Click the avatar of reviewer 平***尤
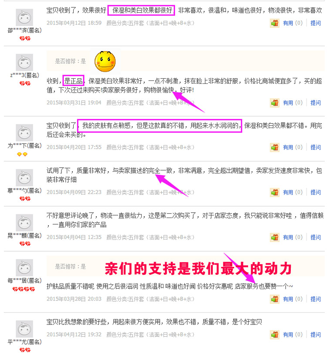327x356 pixels. [x=24, y=329]
